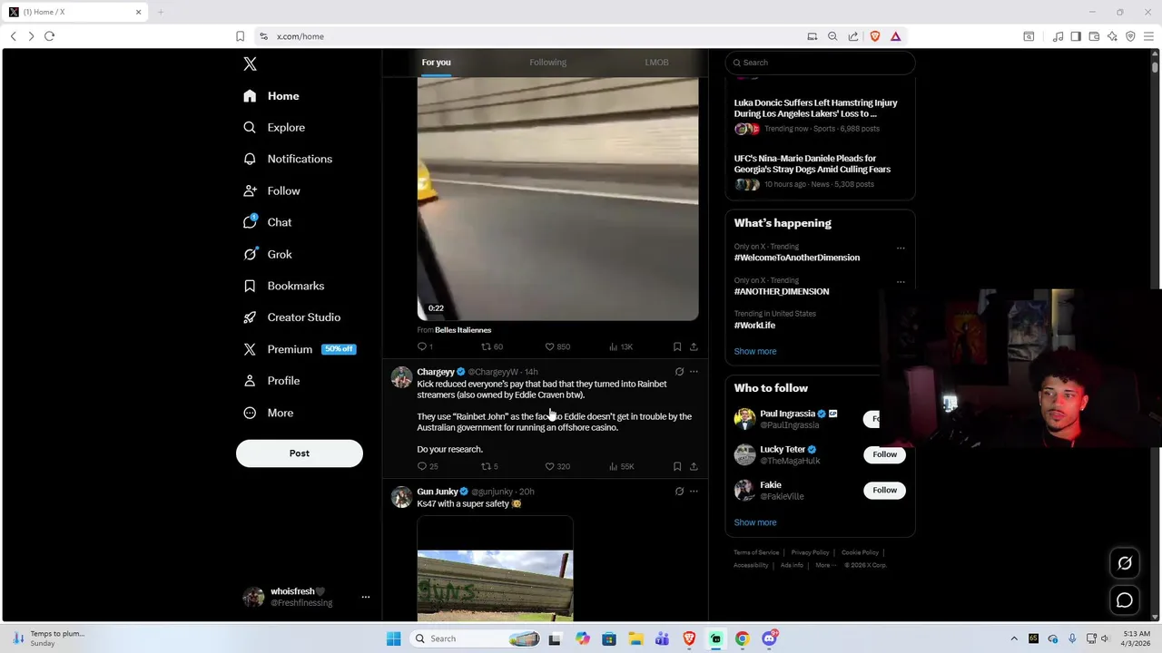
Task: Reply to the video post with 1 reply
Action: tap(425, 346)
